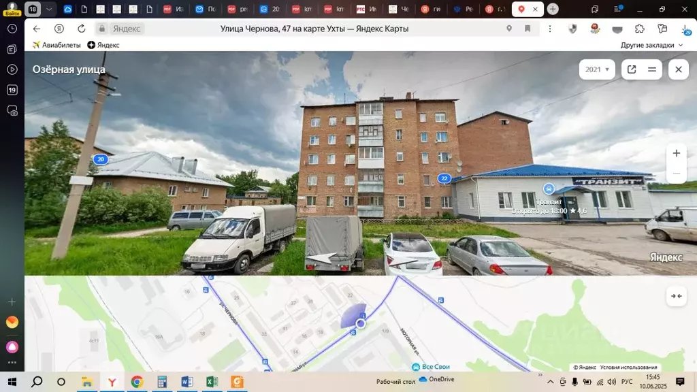This screenshot has height=392, width=697.
Task: Open the sidebar icon numbered 19
Action: tap(12, 90)
